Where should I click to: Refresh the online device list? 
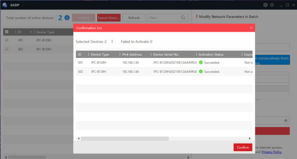tap(134, 18)
